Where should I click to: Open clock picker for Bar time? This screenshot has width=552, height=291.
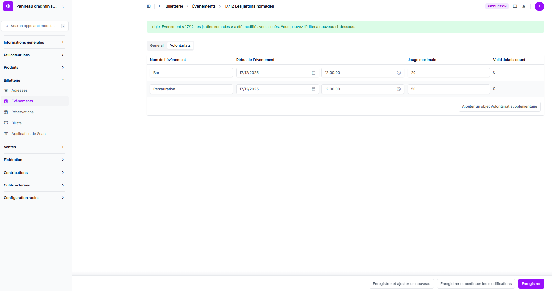[x=399, y=73]
